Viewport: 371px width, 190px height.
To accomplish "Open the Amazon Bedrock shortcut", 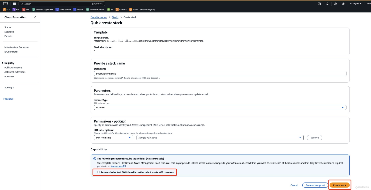I will (x=95, y=10).
